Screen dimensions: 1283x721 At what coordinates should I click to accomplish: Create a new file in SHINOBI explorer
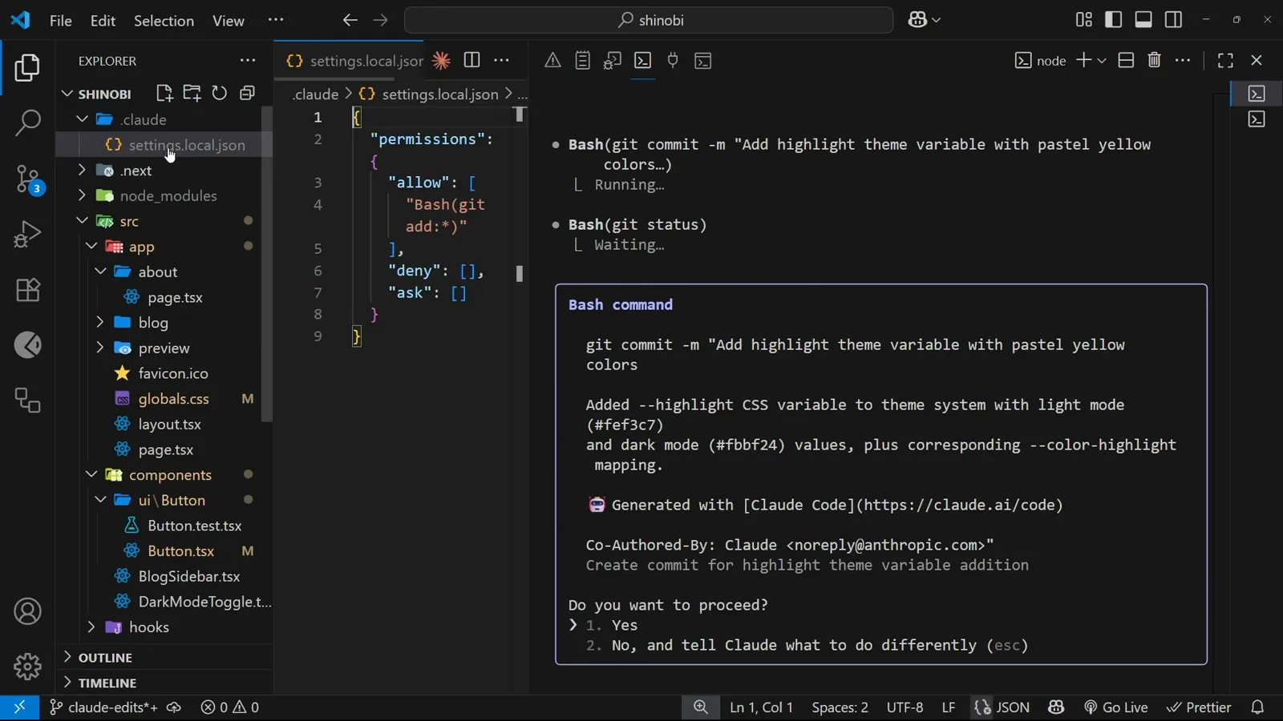pos(164,93)
